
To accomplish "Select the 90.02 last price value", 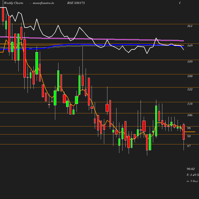I will pyautogui.click(x=191, y=169).
